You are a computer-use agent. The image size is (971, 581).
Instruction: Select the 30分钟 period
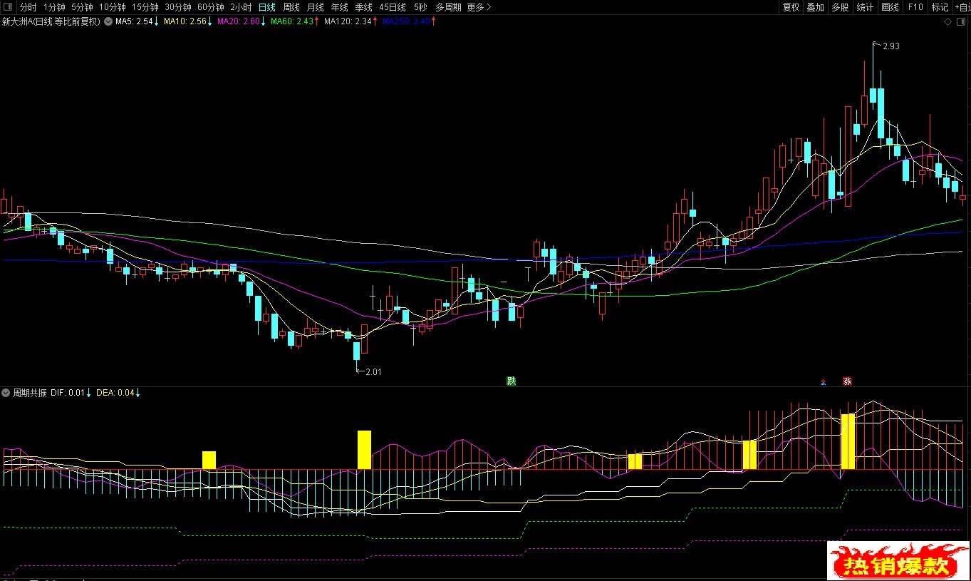[178, 7]
